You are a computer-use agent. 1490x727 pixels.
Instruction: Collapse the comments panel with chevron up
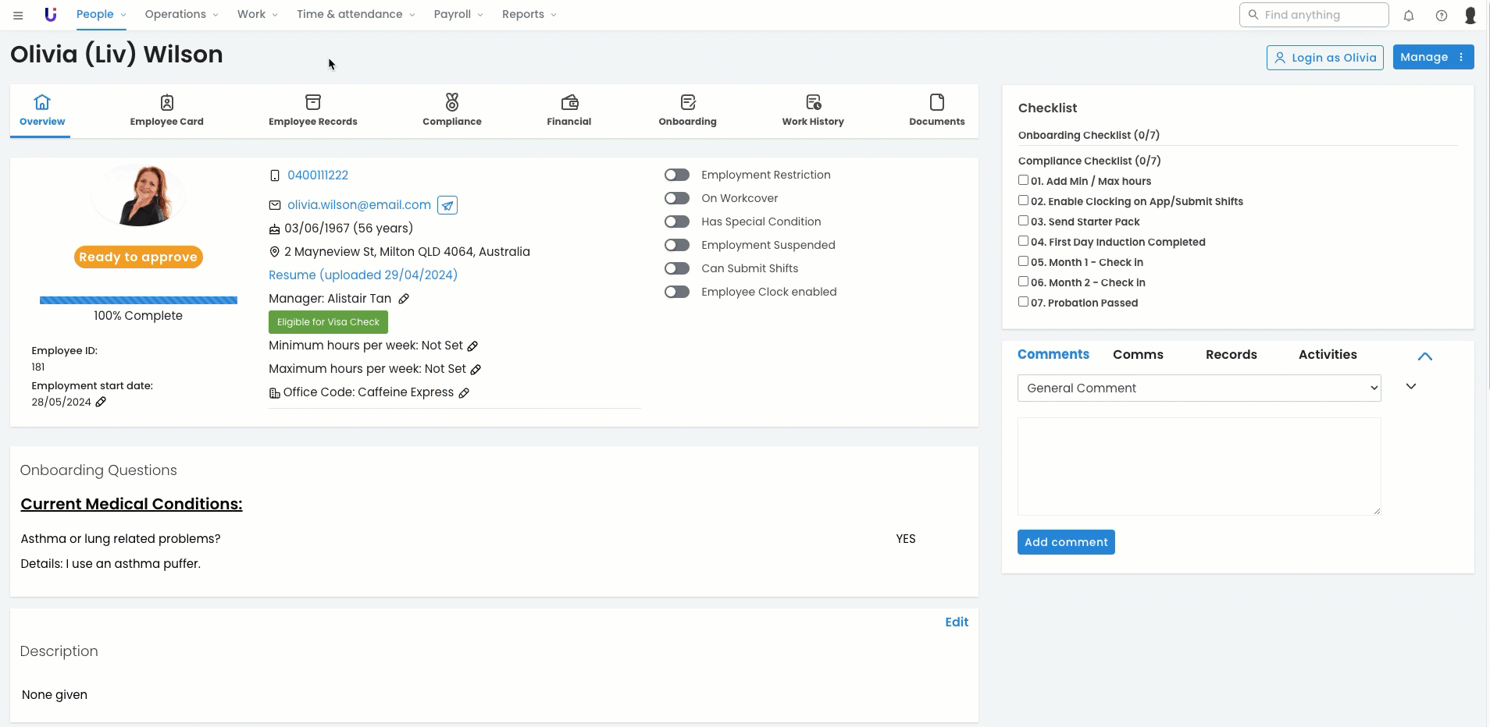1424,356
